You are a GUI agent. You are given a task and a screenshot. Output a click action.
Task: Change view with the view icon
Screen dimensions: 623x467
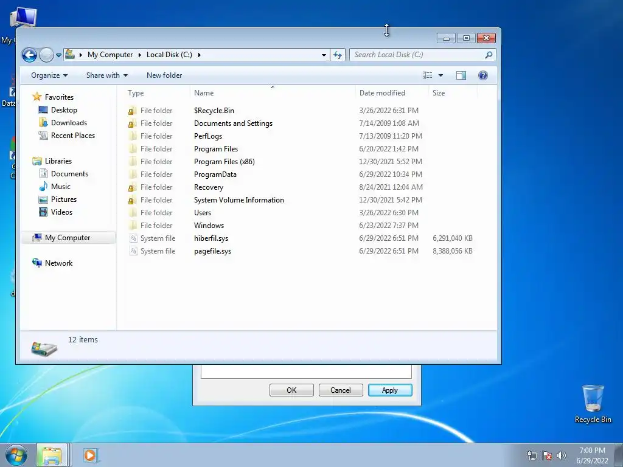pyautogui.click(x=428, y=75)
